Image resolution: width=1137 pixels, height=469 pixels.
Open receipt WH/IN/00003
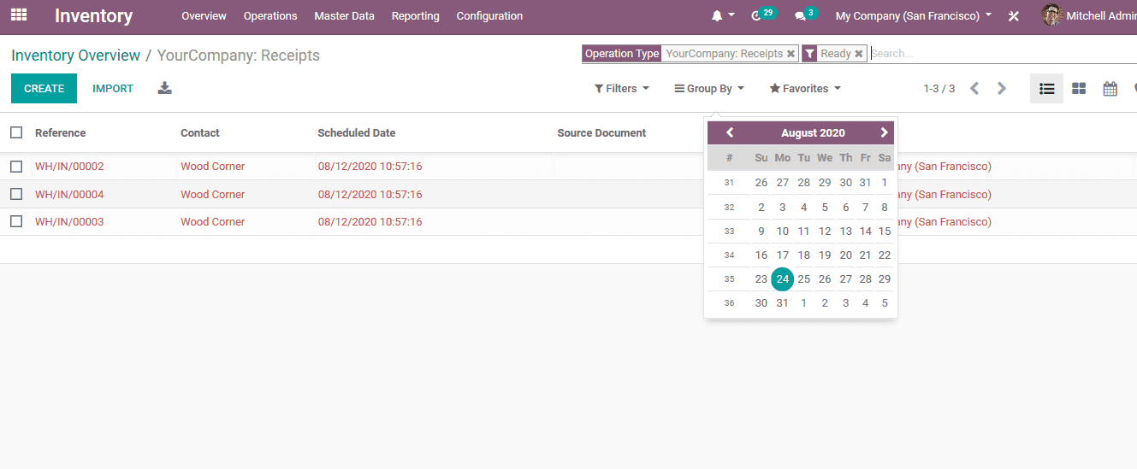(69, 222)
